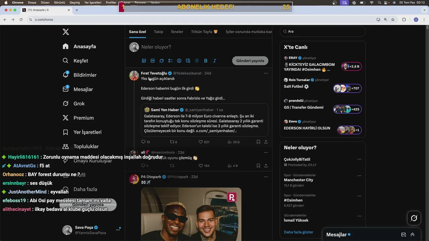429x241 pixels.
Task: Share ali's post
Action: [266, 166]
